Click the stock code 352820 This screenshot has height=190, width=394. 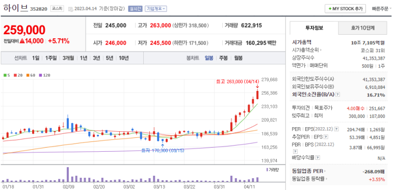coord(39,9)
